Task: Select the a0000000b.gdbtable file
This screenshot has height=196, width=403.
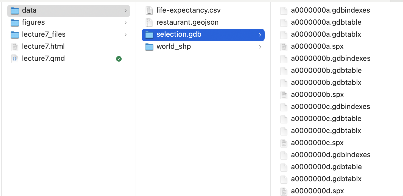Action: (x=326, y=71)
